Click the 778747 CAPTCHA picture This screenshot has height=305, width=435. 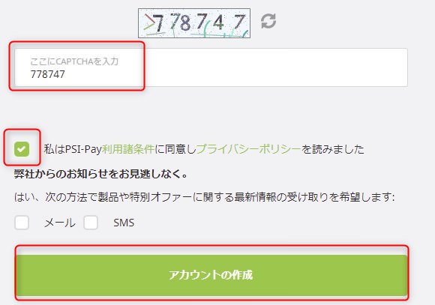(x=194, y=23)
